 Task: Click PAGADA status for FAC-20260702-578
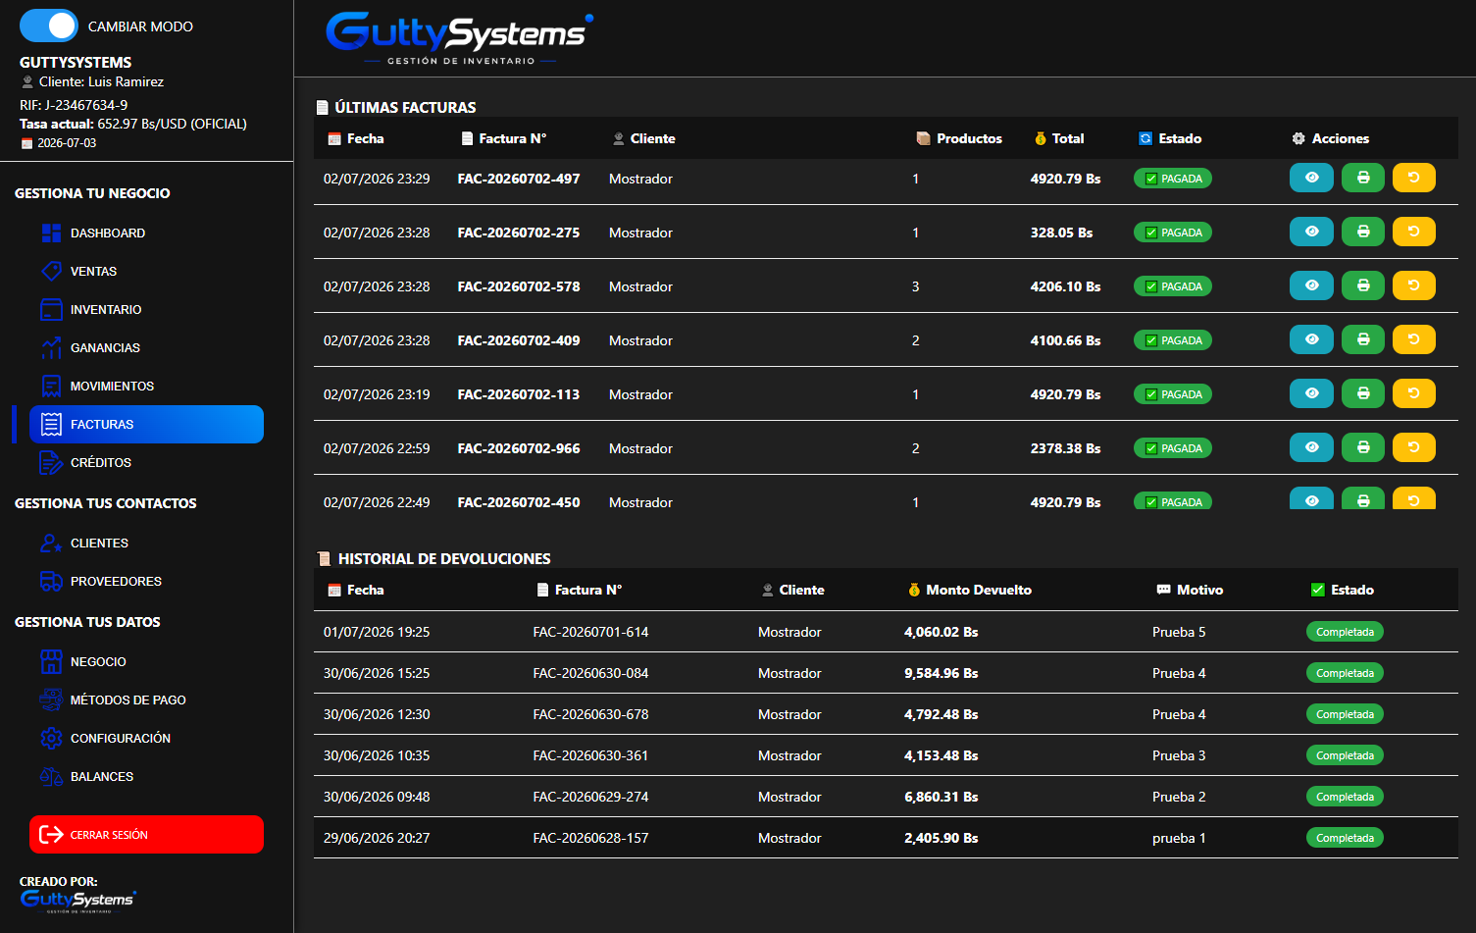coord(1173,286)
